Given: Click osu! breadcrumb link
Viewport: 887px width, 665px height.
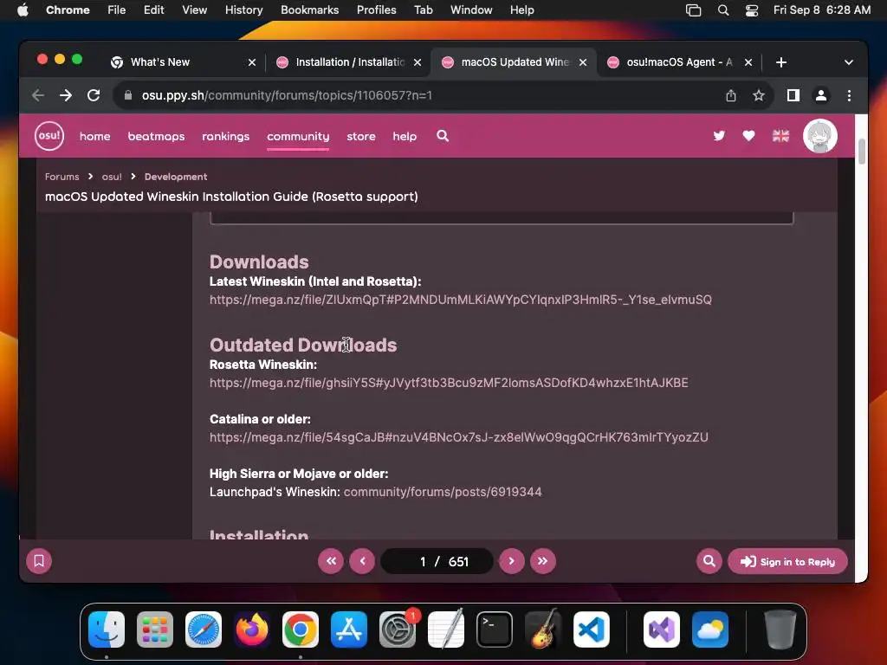Looking at the screenshot, I should (112, 177).
